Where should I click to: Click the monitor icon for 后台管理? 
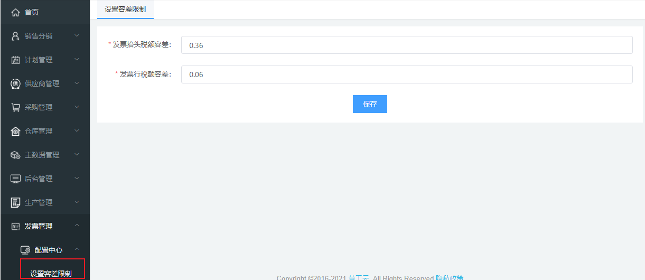click(15, 179)
